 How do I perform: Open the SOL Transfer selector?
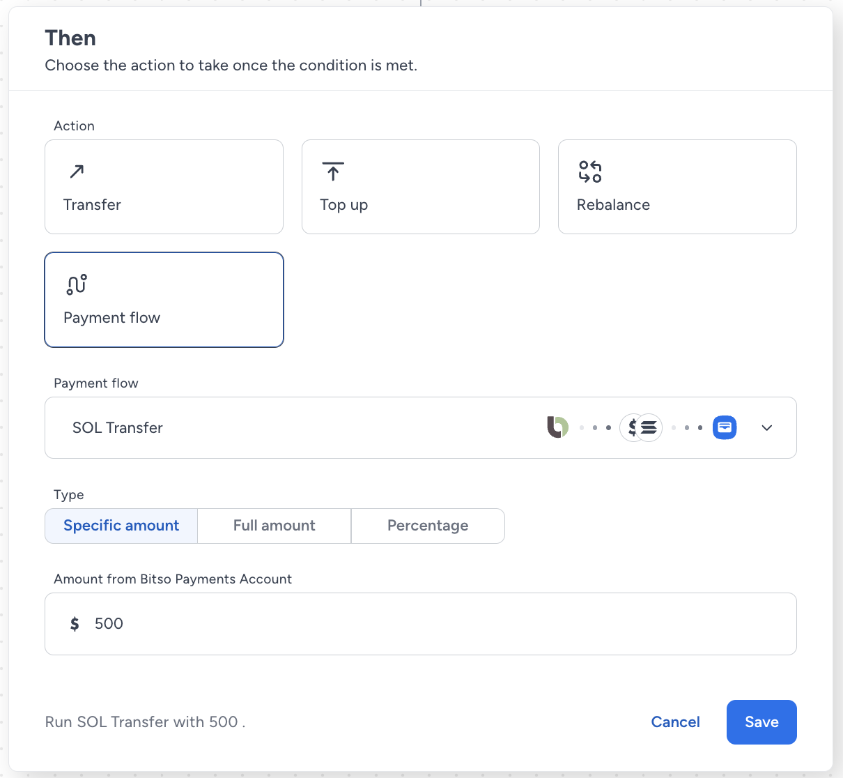[x=421, y=428]
